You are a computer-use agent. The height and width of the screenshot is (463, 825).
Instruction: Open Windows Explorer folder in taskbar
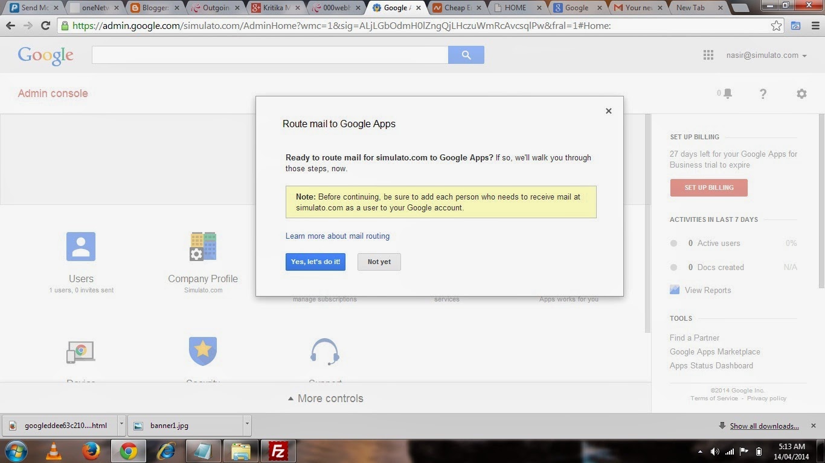pyautogui.click(x=241, y=451)
